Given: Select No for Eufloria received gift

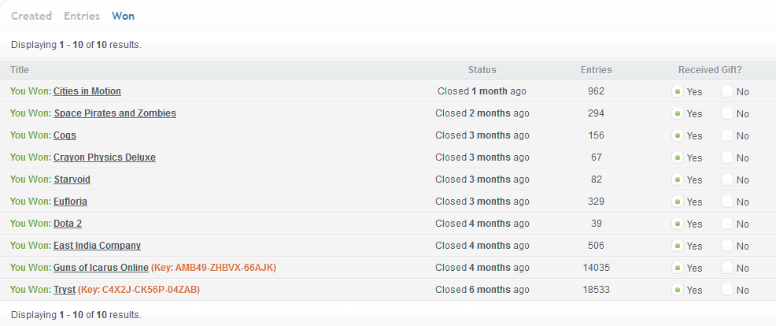Looking at the screenshot, I should click(x=727, y=202).
